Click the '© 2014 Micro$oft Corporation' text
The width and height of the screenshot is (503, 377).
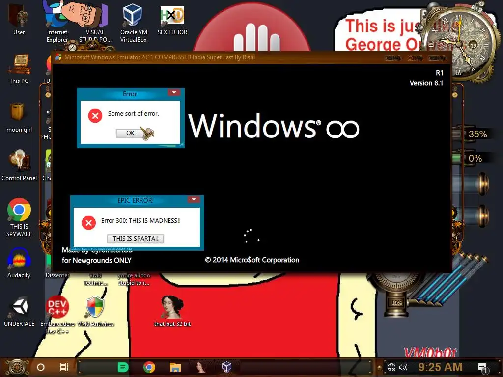pos(252,260)
